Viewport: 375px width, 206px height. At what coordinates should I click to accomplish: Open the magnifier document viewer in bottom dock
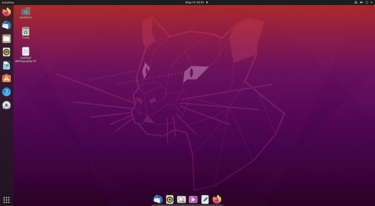pyautogui.click(x=181, y=200)
